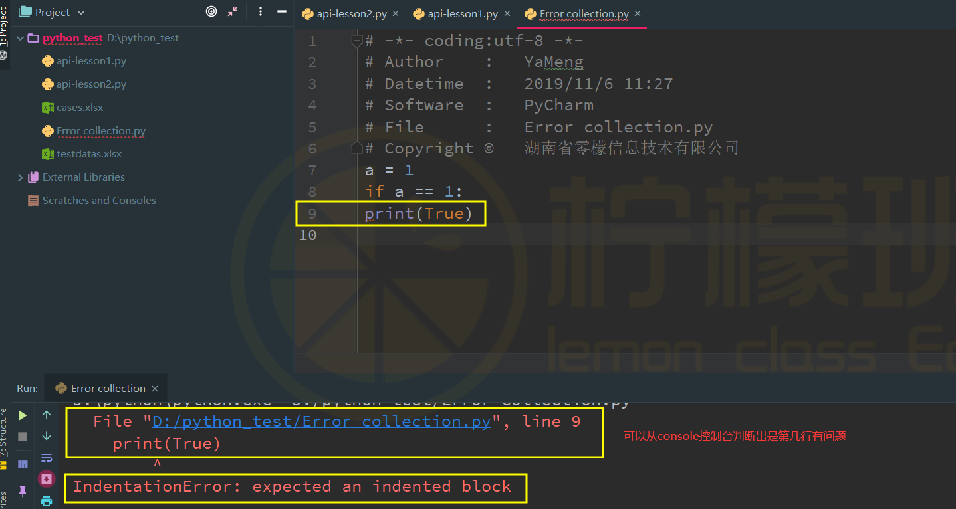Click the print output icon

click(x=47, y=500)
